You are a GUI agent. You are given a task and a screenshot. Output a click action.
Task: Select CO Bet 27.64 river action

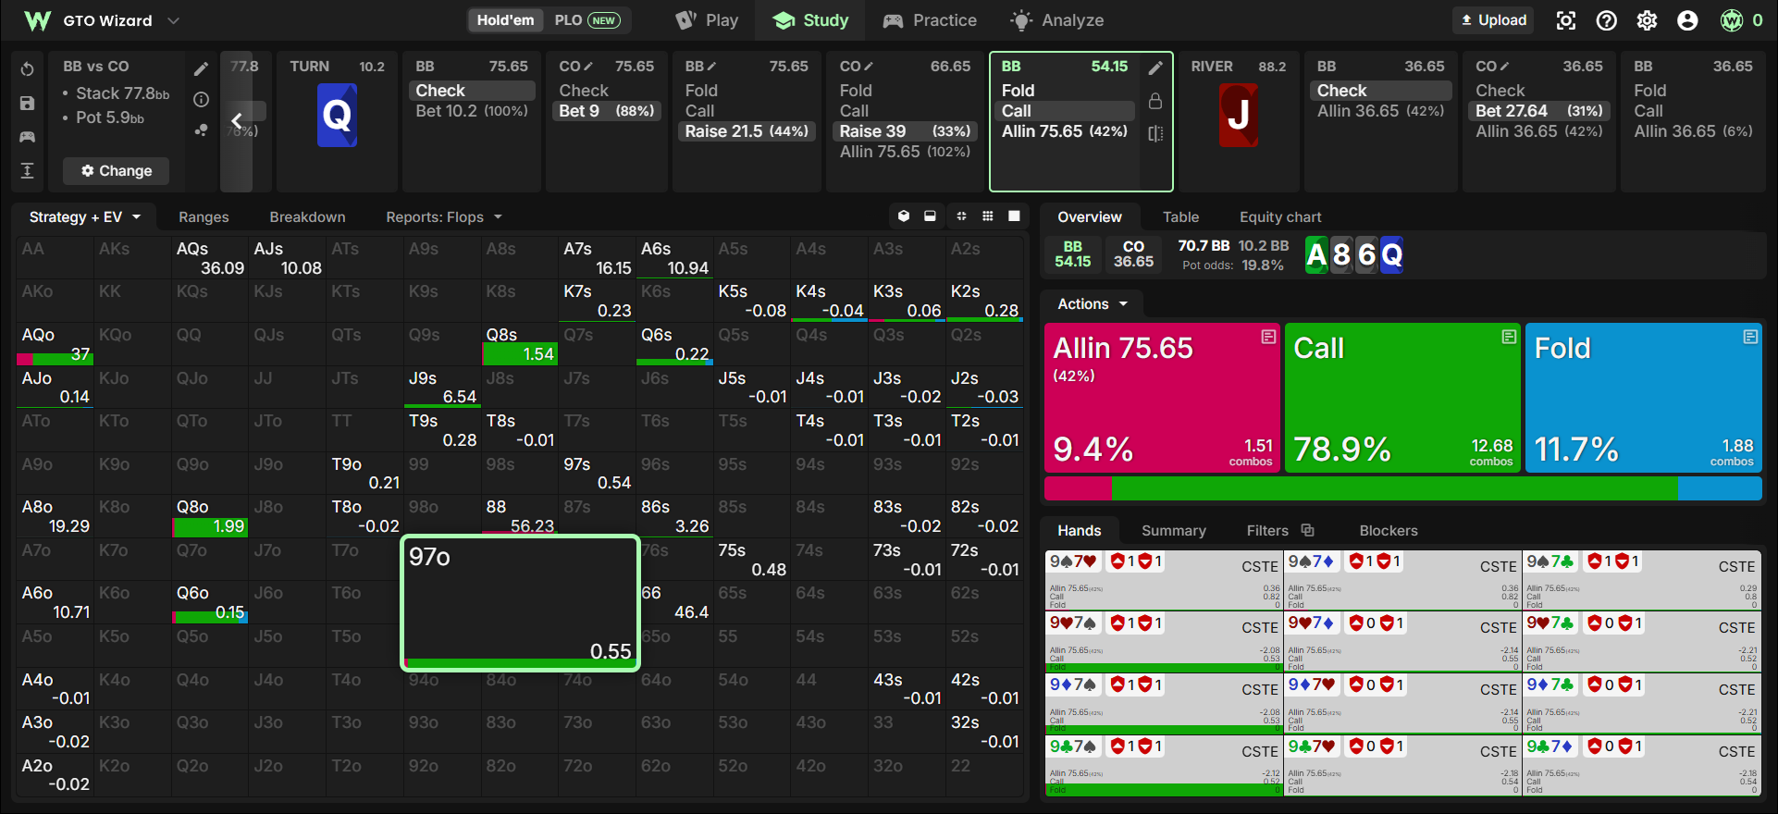[1539, 111]
